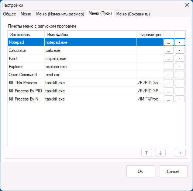Click the Параметры column header
The height and width of the screenshot is (191, 193).
(x=150, y=35)
